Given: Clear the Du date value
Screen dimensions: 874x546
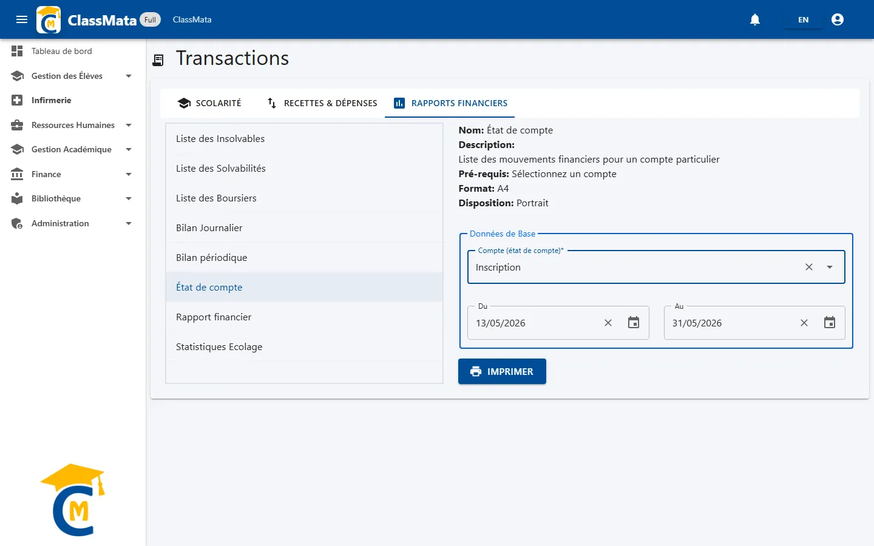Looking at the screenshot, I should [x=608, y=323].
